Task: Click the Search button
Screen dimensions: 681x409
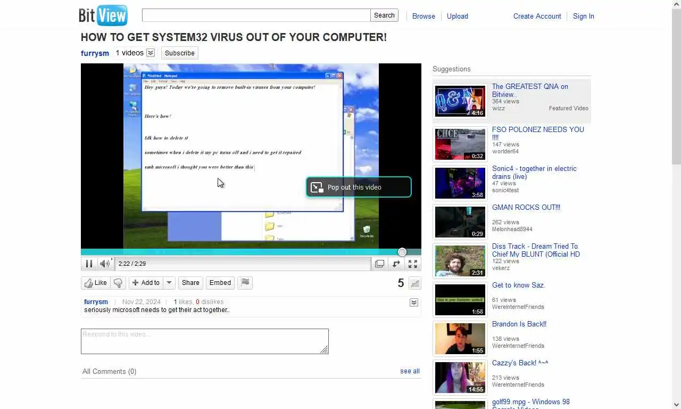Action: tap(384, 15)
